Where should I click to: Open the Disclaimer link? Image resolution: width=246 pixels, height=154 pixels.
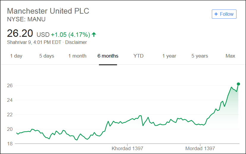point(76,42)
